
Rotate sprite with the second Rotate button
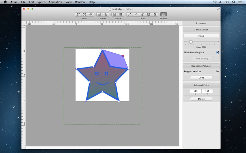(106, 14)
